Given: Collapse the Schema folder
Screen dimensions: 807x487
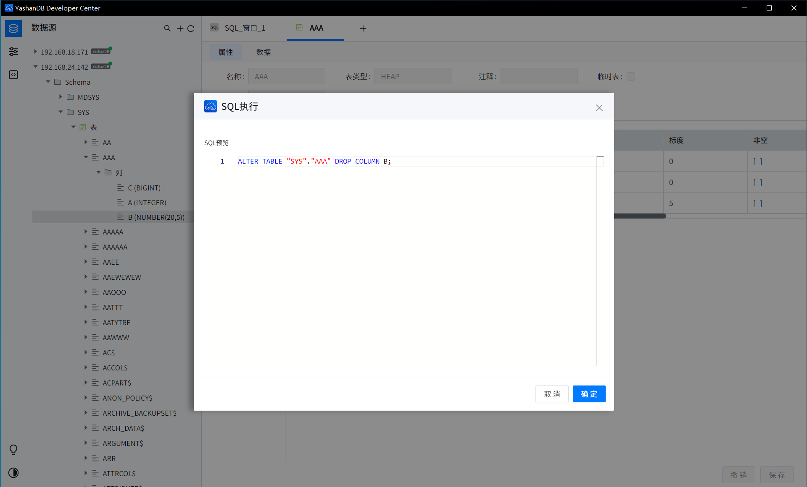Looking at the screenshot, I should click(48, 82).
